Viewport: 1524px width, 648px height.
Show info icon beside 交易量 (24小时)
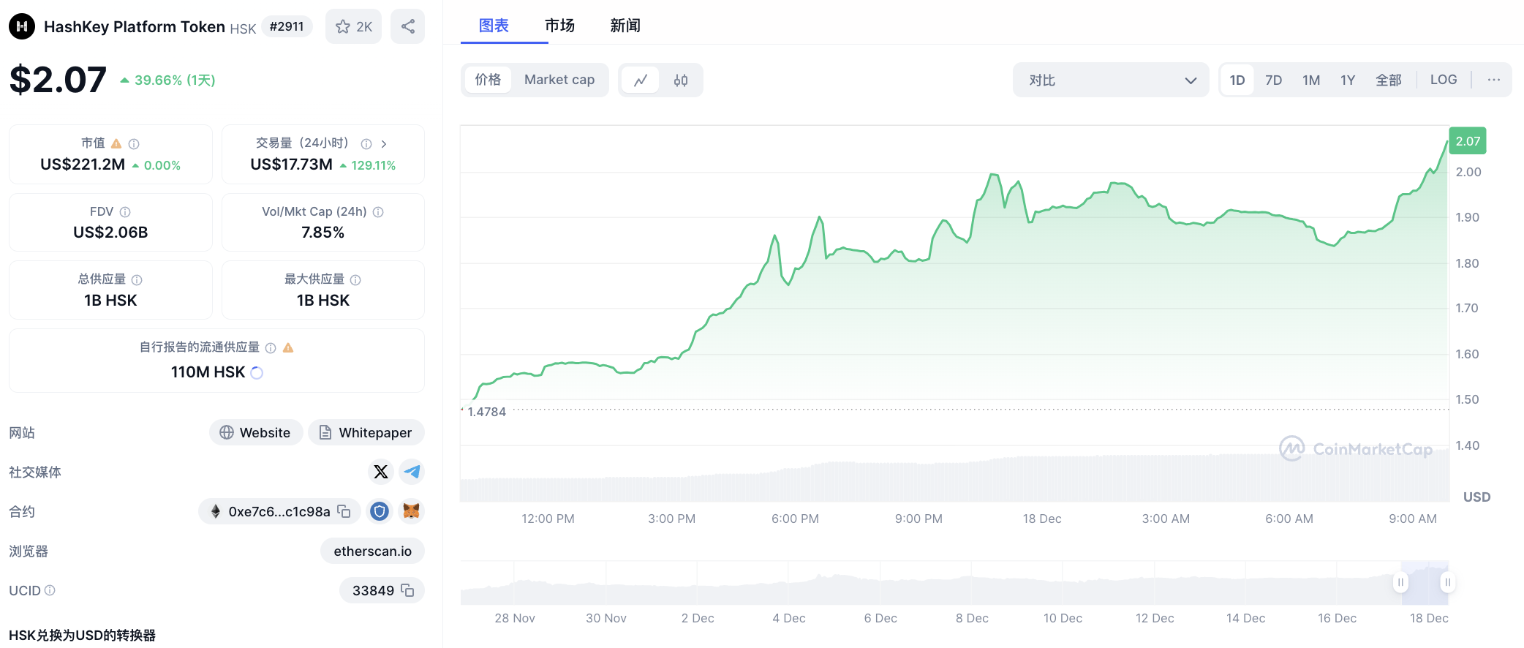click(x=366, y=144)
